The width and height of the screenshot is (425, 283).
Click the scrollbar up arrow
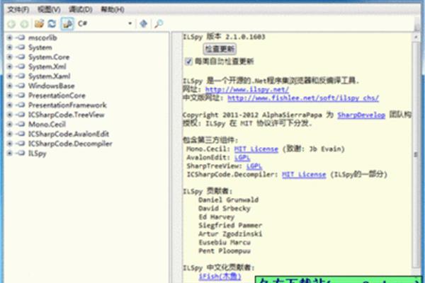coord(416,37)
